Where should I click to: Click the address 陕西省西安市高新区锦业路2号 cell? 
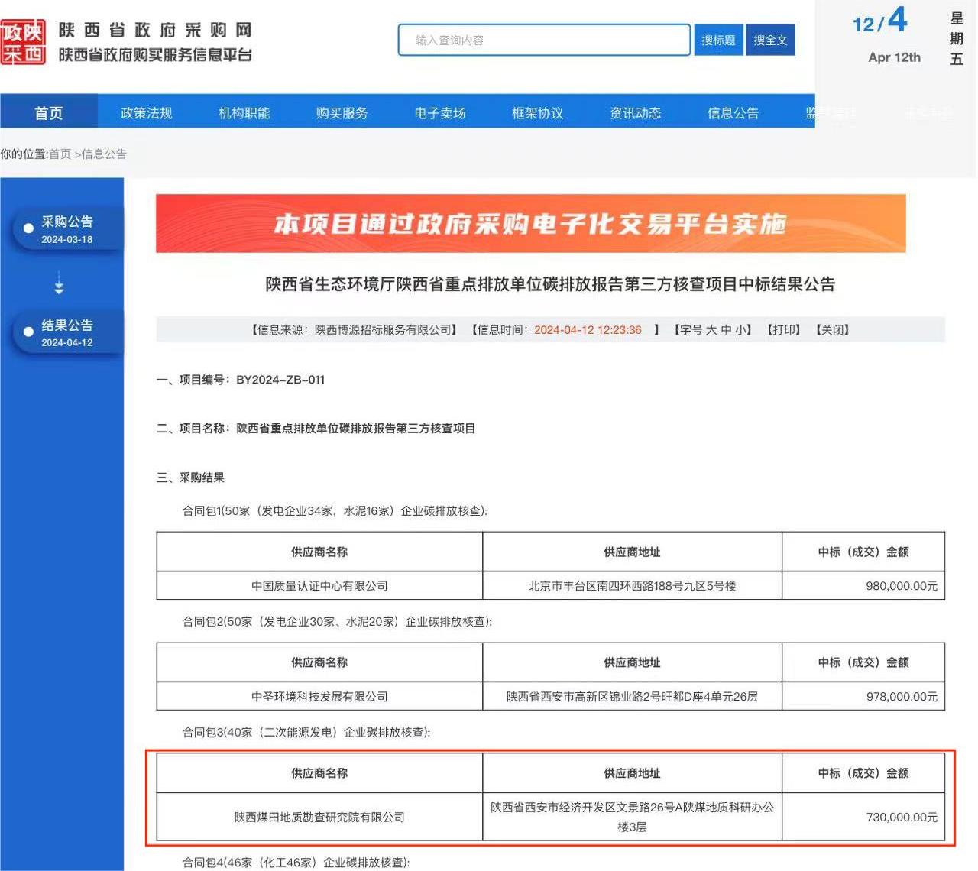pos(632,696)
